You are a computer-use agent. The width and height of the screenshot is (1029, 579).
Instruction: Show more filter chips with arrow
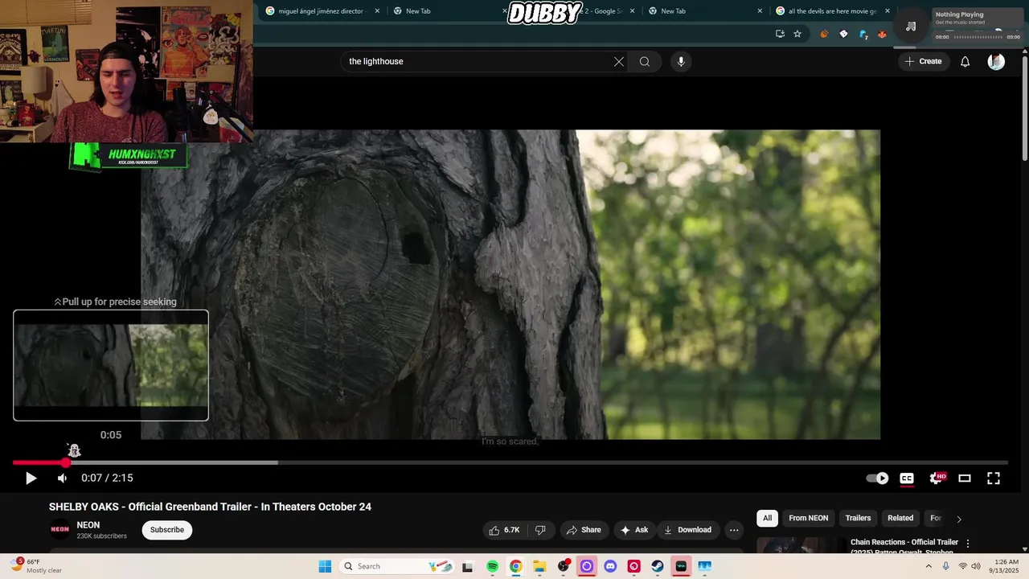[958, 519]
